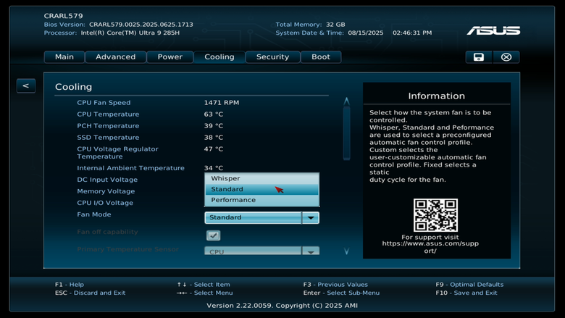Click the 1471 RPM value
565x318 pixels.
tap(222, 103)
